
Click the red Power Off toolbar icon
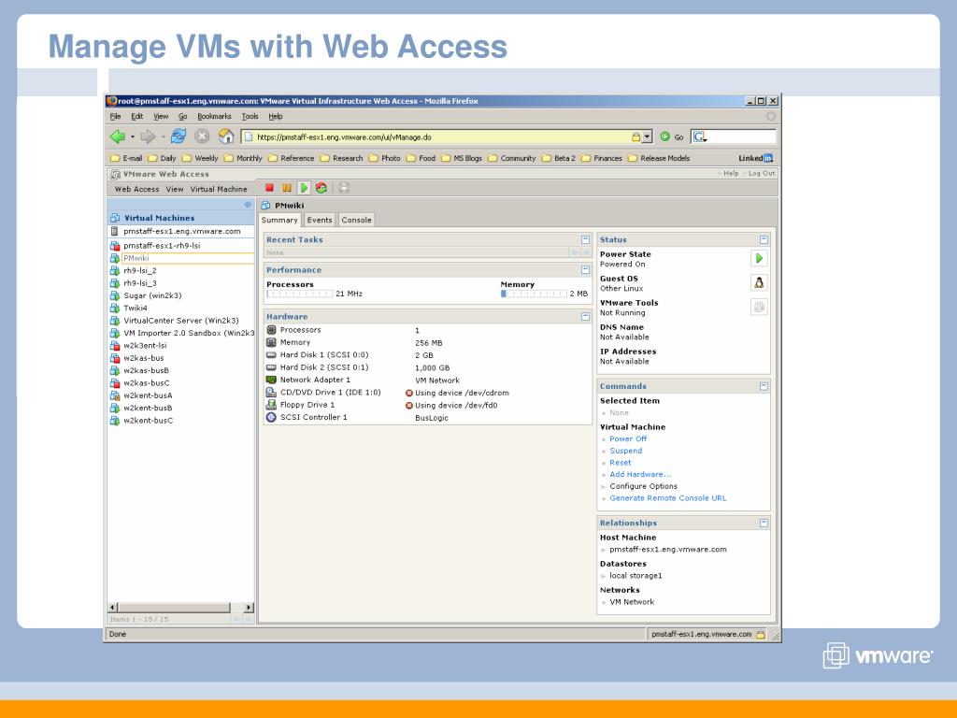click(x=269, y=188)
